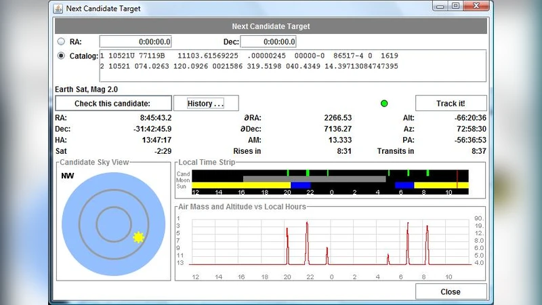Select the Catalog radio button

(62, 56)
